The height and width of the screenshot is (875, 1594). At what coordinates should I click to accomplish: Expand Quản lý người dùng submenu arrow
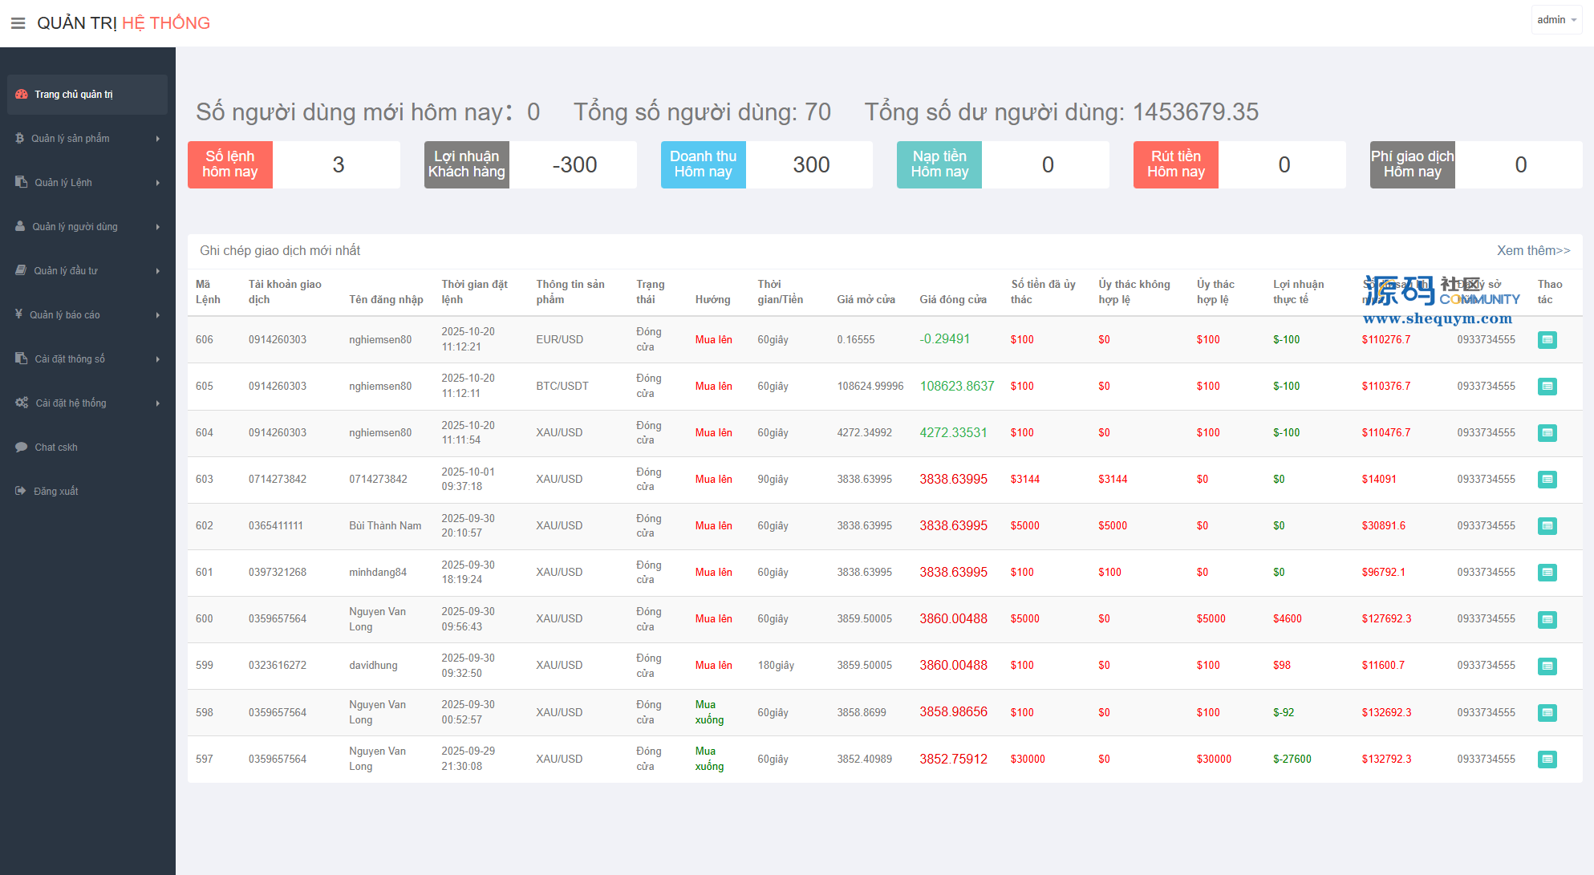(x=158, y=227)
